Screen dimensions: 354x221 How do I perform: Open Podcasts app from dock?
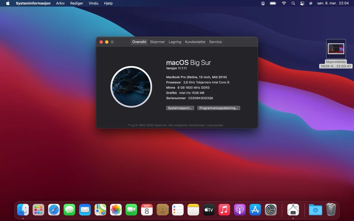pos(240,210)
